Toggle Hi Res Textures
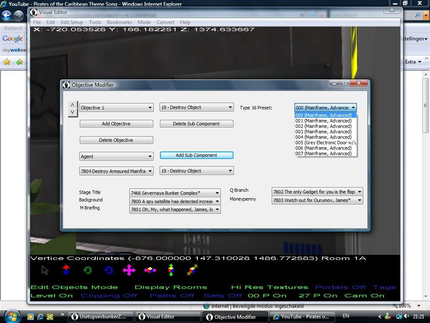Image resolution: width=430 pixels, height=323 pixels. [x=270, y=287]
